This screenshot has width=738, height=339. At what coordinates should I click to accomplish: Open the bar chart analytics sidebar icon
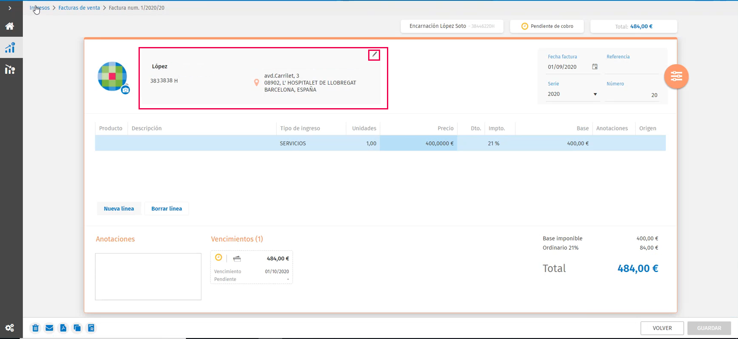pyautogui.click(x=10, y=47)
